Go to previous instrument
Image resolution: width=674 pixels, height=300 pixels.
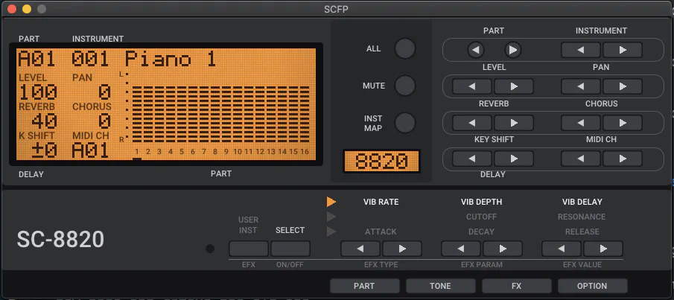(581, 50)
